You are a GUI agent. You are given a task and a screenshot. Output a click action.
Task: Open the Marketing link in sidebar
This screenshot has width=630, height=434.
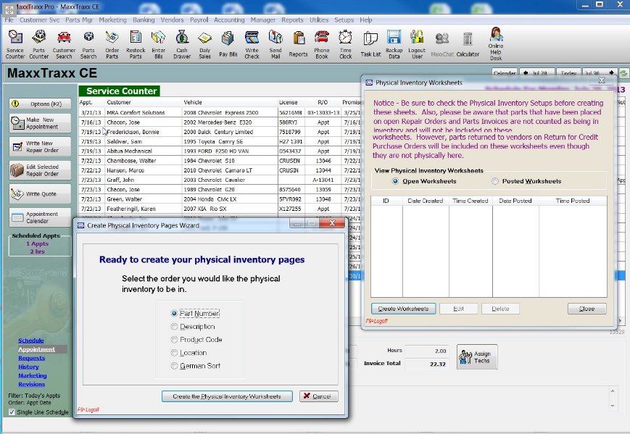pos(32,376)
